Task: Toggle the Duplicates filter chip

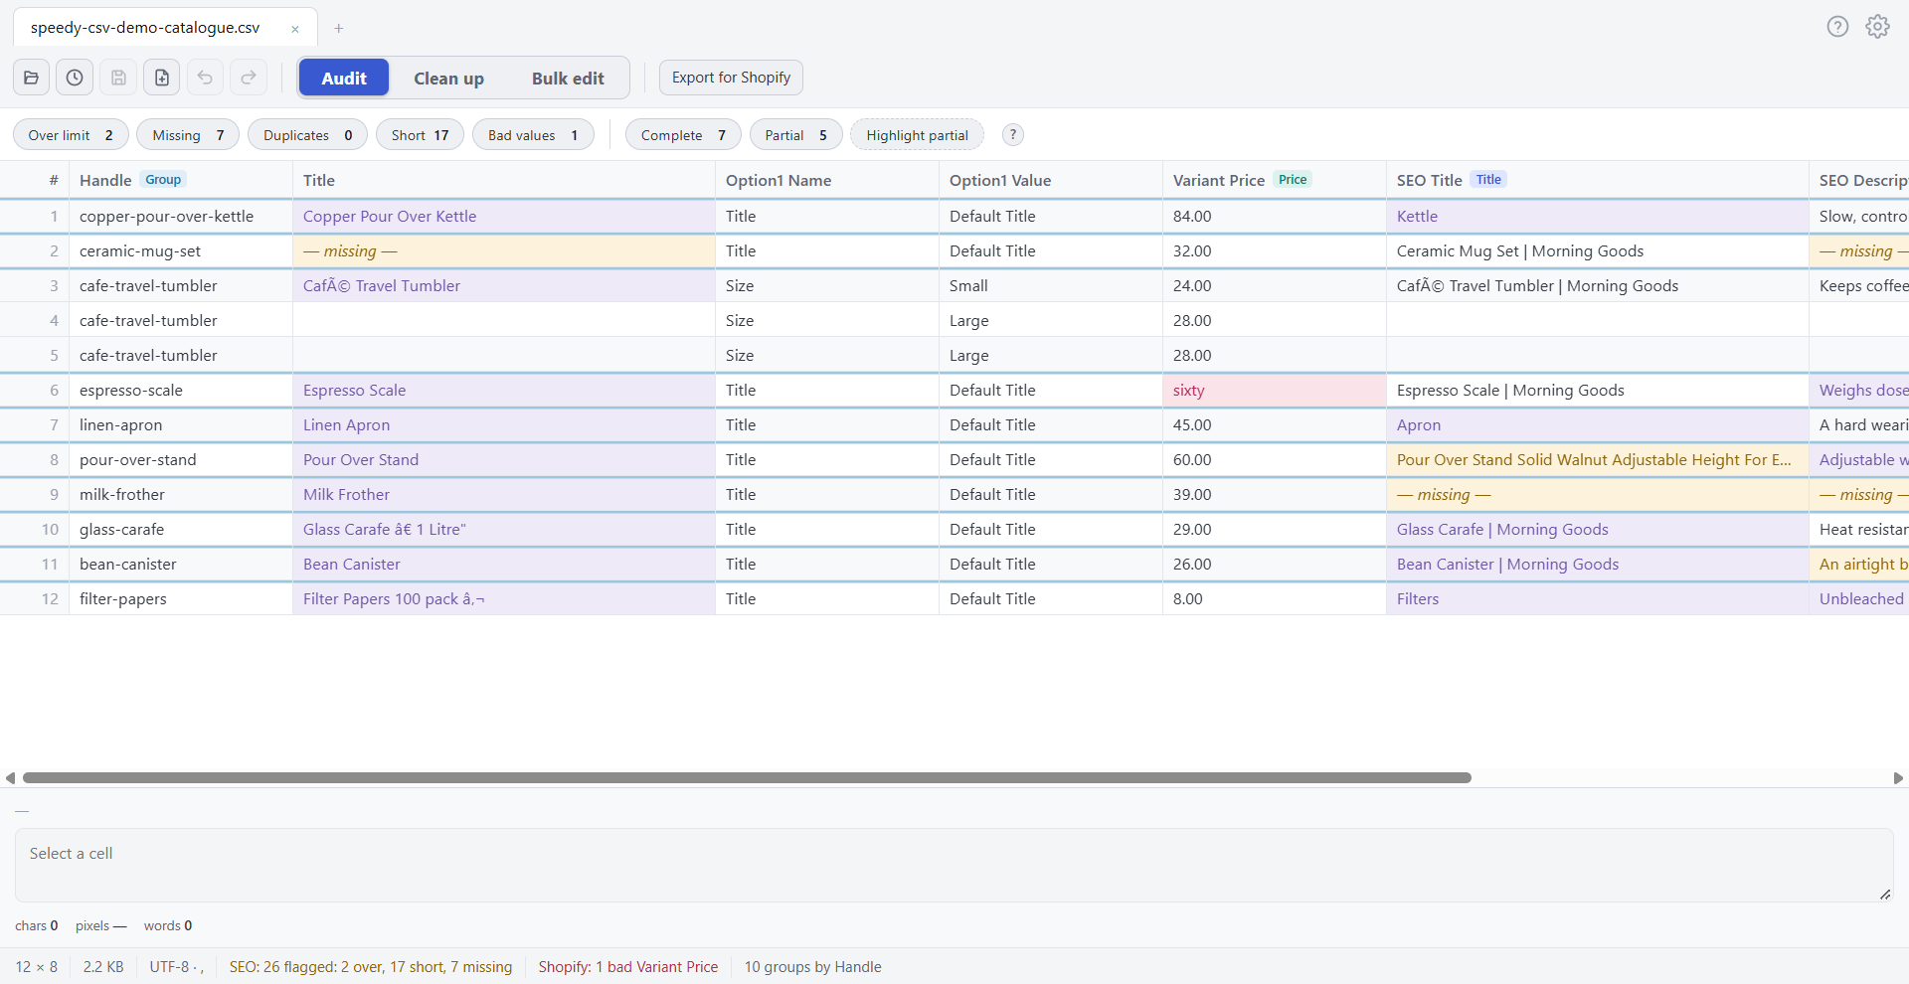Action: click(307, 135)
